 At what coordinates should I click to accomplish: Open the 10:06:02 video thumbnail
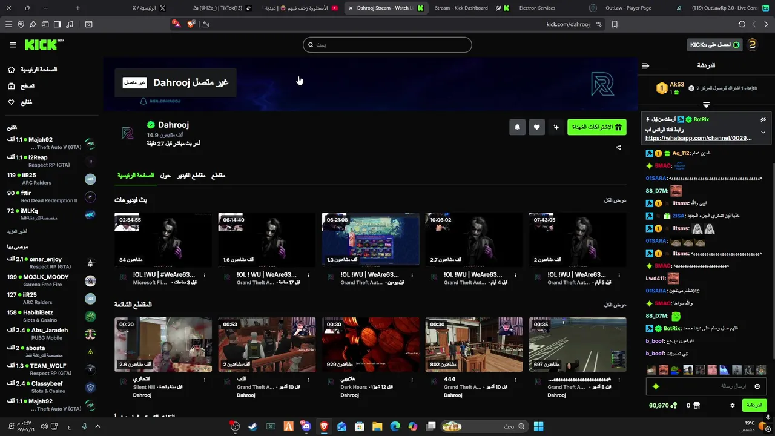pyautogui.click(x=474, y=240)
